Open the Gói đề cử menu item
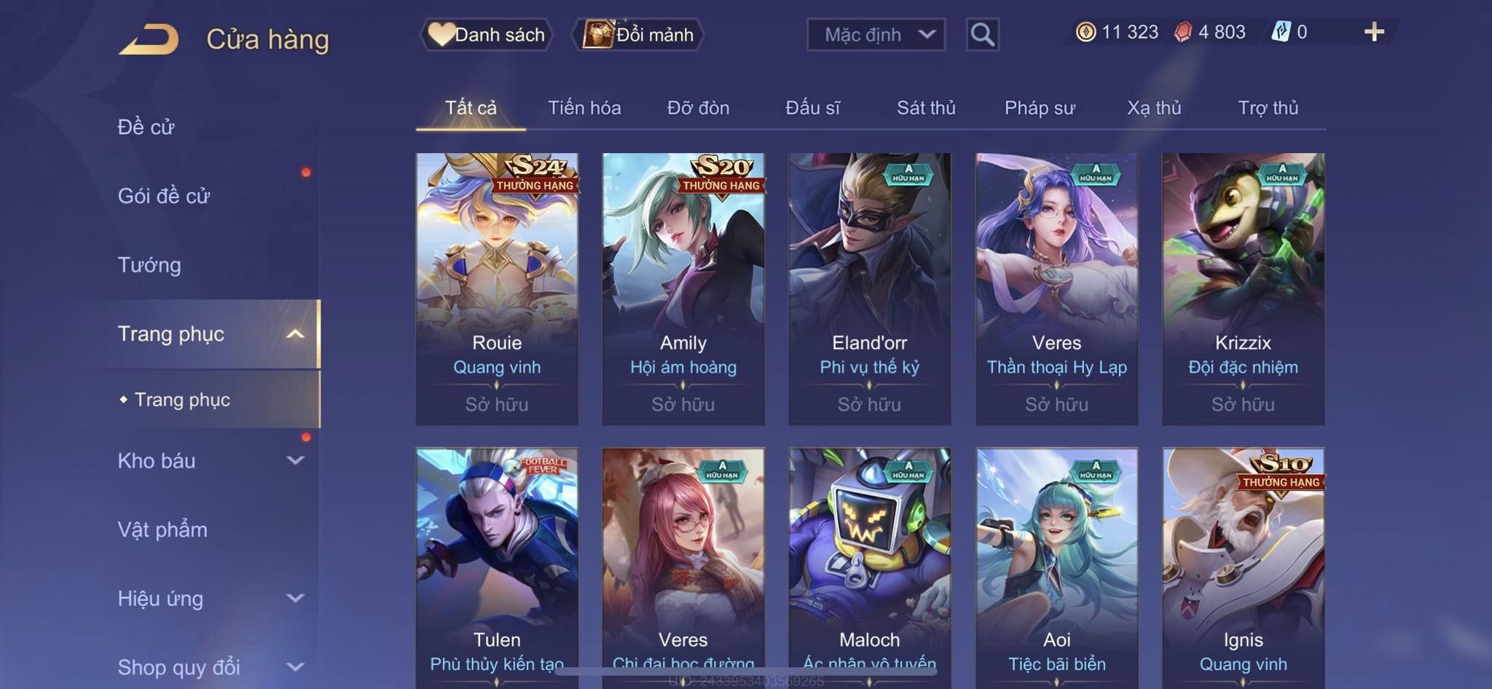Screen dimensions: 1492x689 pyautogui.click(x=164, y=196)
